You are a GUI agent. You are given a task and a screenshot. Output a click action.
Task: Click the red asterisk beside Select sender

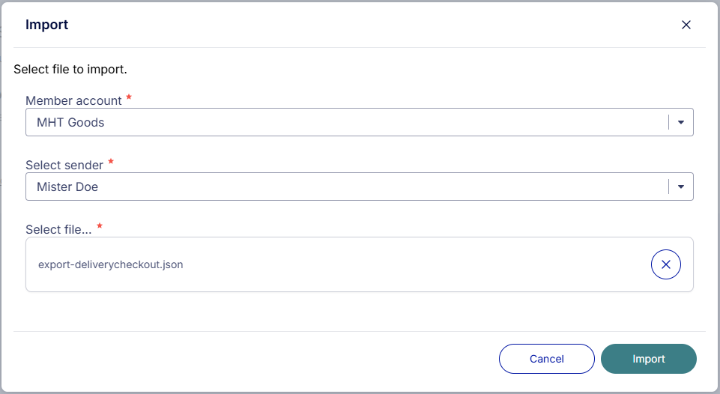pos(111,163)
